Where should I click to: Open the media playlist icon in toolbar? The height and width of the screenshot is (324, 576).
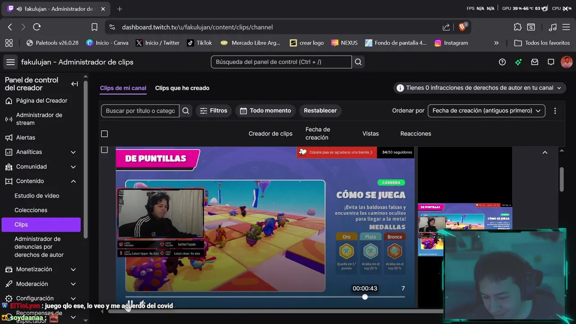pyautogui.click(x=553, y=27)
